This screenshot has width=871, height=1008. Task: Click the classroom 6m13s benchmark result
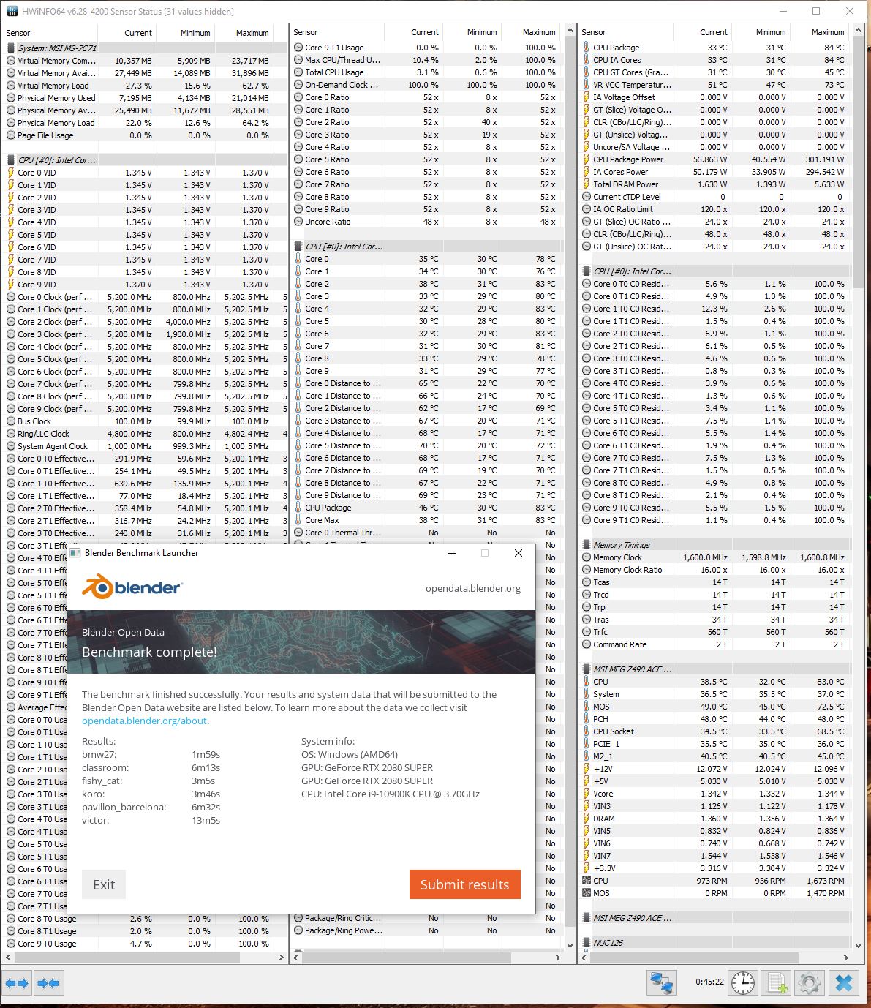point(151,767)
